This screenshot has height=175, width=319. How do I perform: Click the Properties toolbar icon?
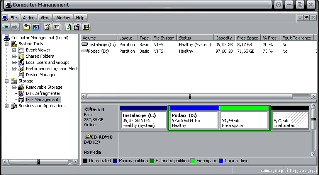[77, 27]
